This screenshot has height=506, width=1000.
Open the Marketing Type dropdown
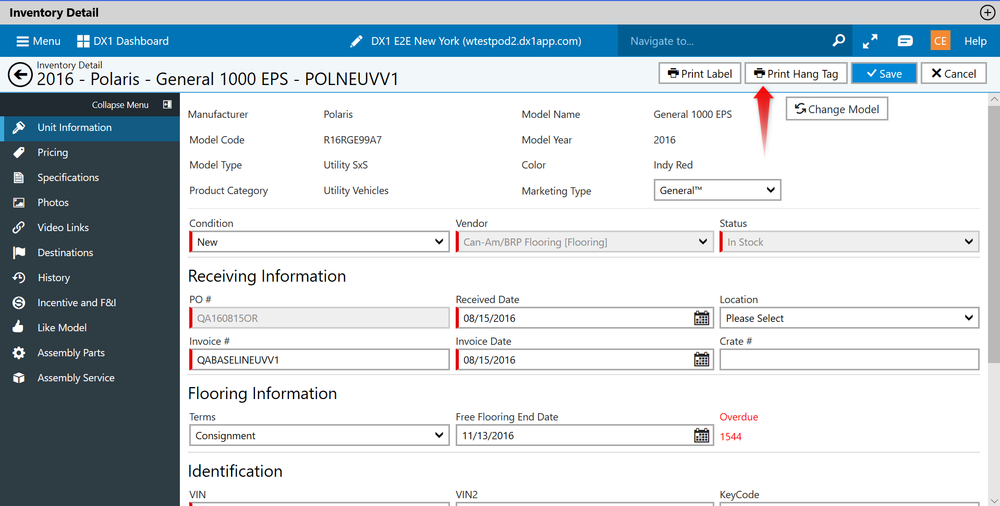(717, 190)
